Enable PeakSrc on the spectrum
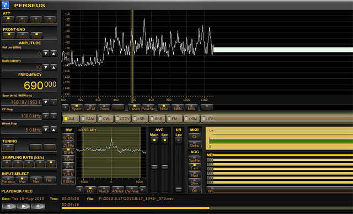This screenshot has width=353, height=214. (x=148, y=108)
